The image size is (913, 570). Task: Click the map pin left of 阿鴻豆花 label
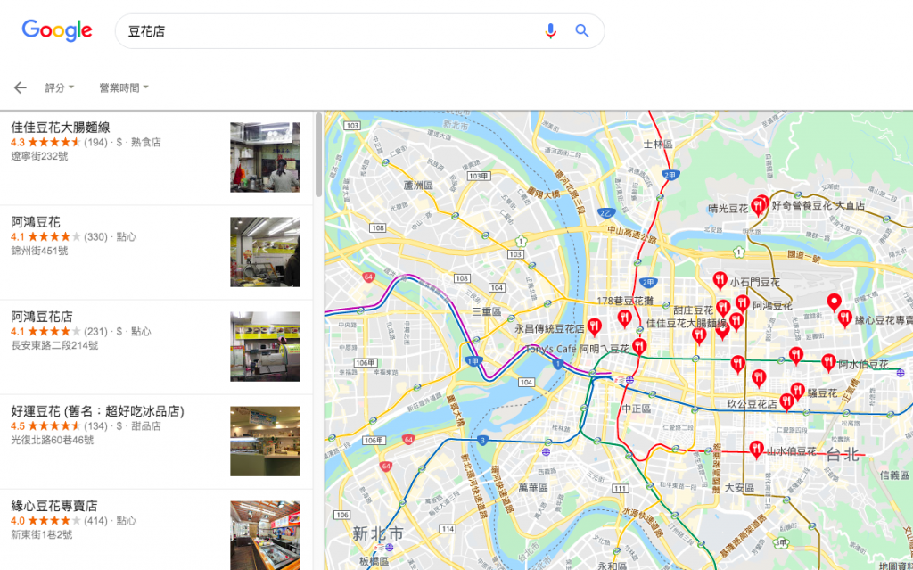pos(743,303)
